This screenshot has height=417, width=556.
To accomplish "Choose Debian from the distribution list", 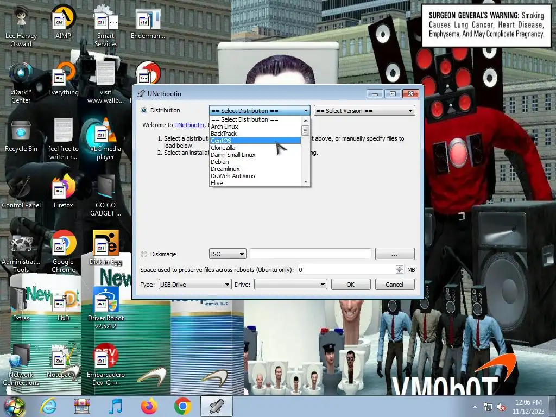I will (255, 162).
